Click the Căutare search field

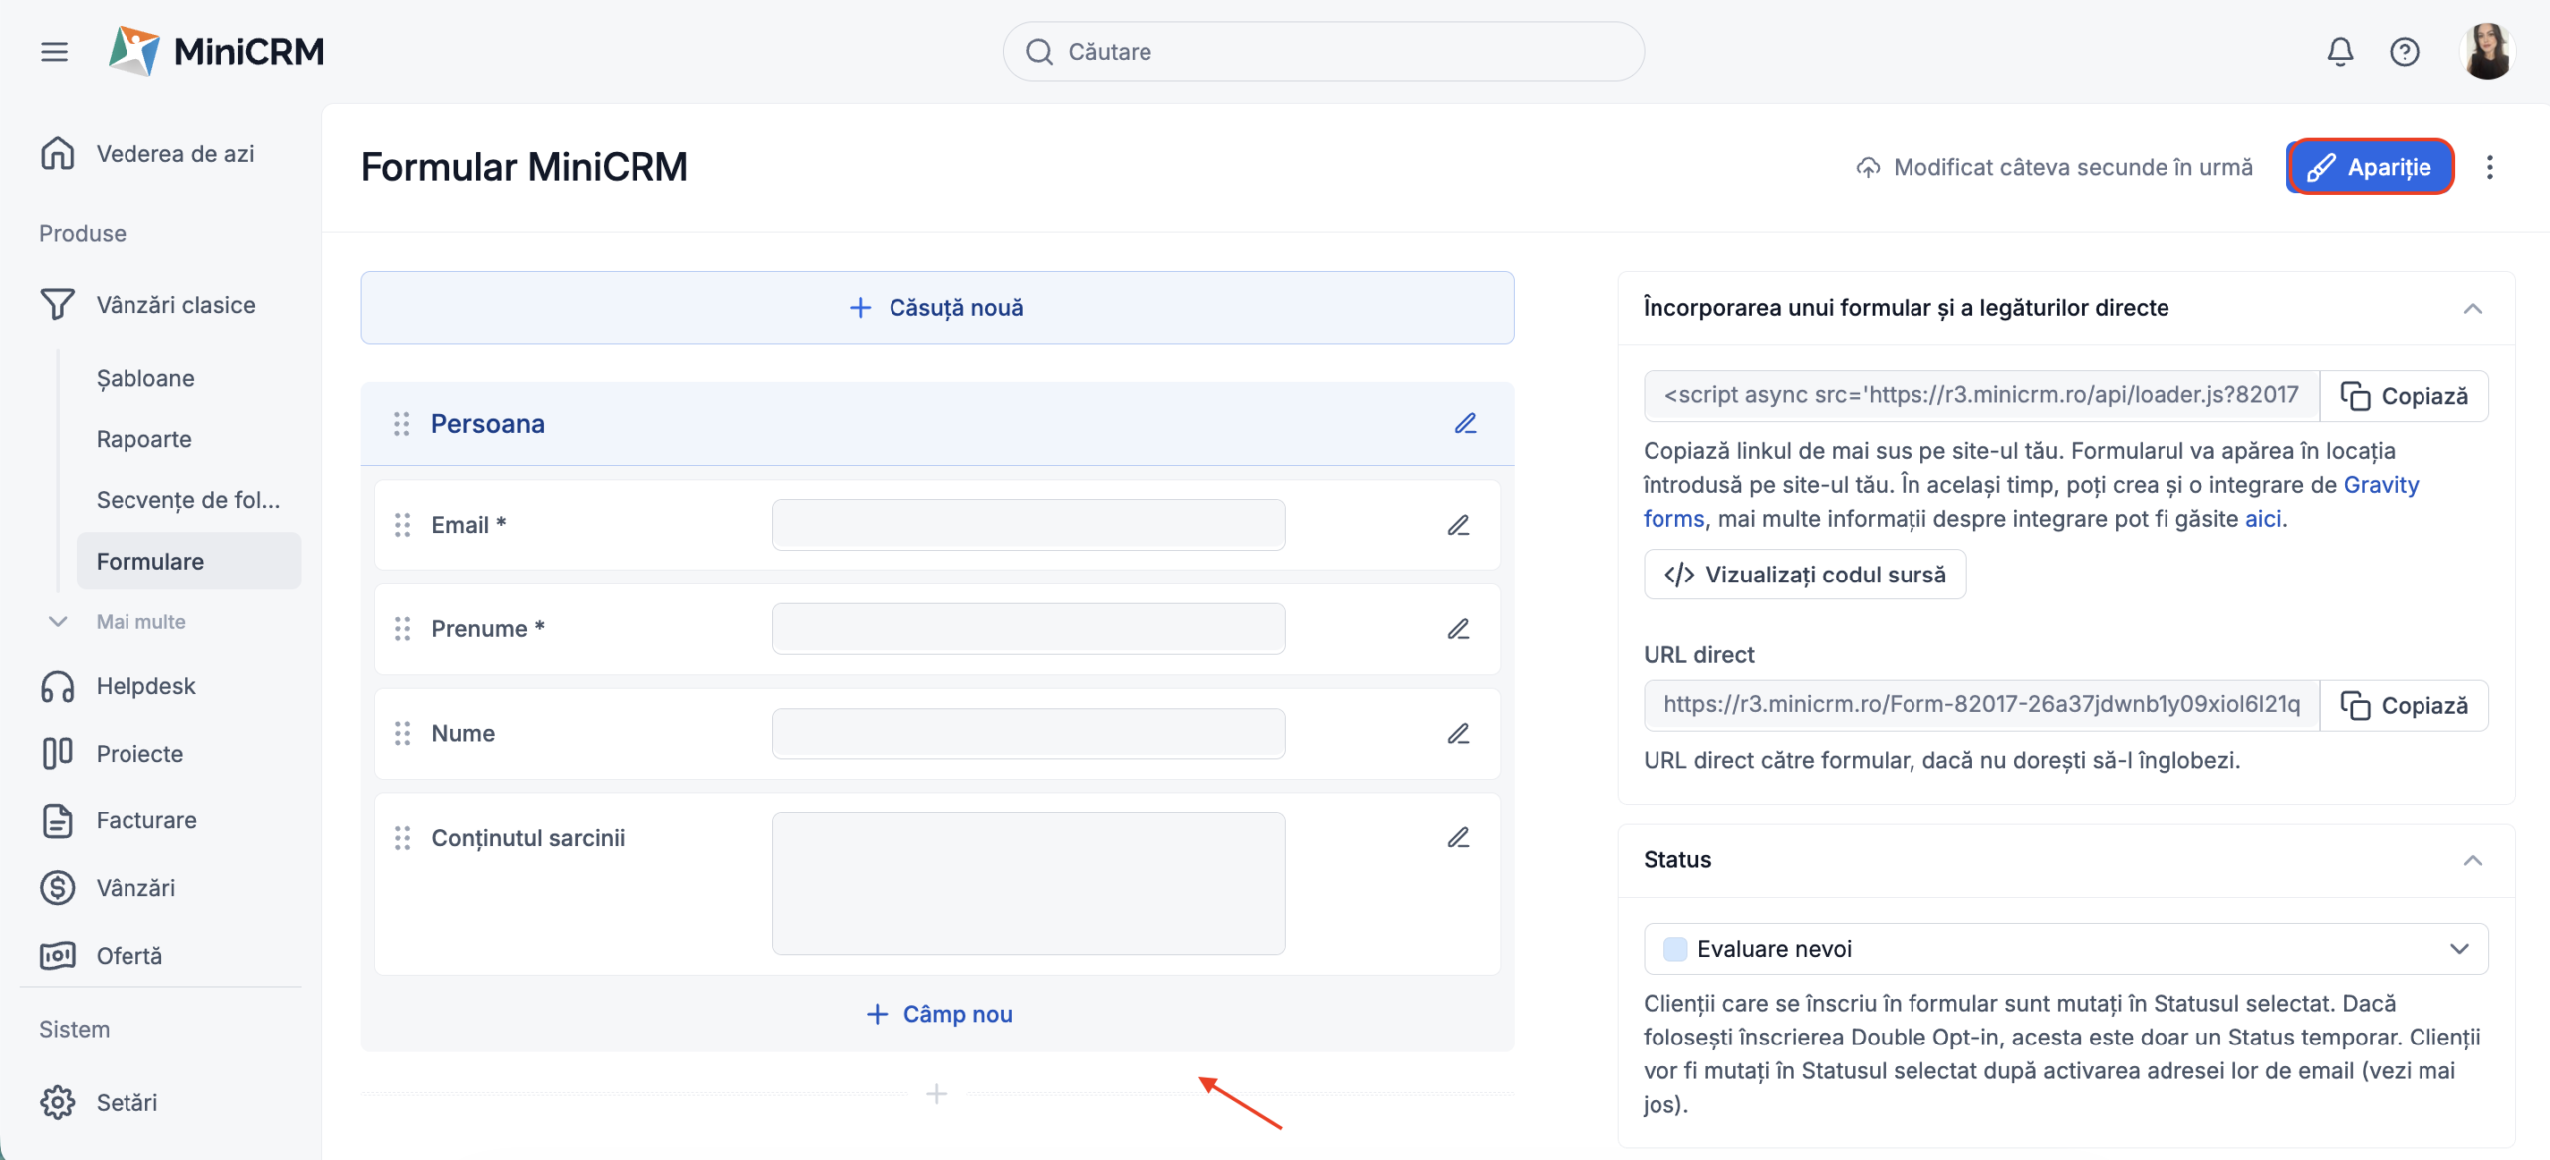(1323, 52)
